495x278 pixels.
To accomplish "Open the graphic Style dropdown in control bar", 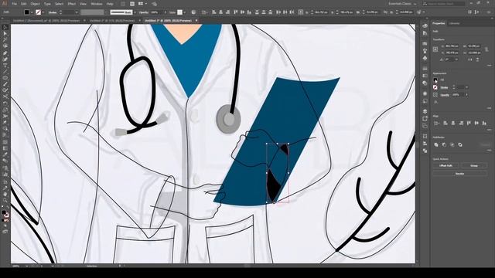I will (x=185, y=12).
